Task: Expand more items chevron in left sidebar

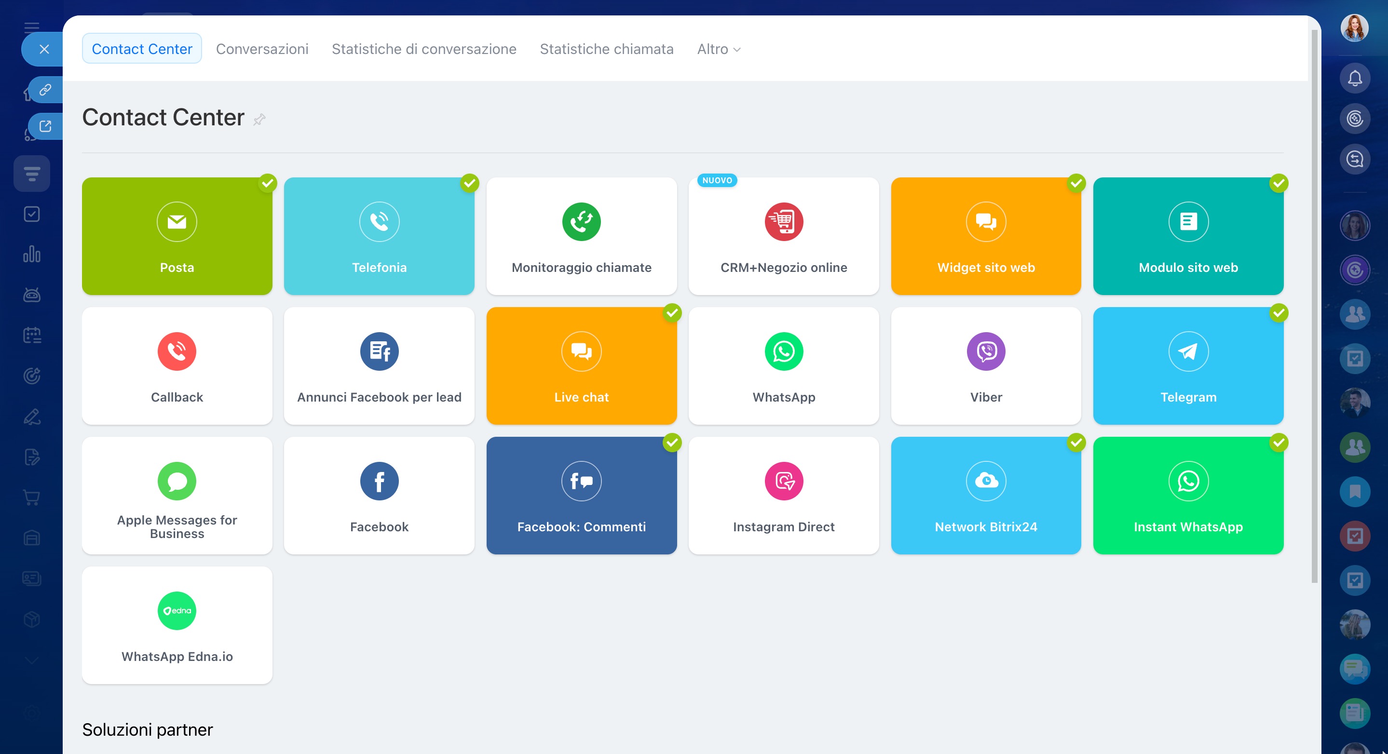Action: click(32, 660)
